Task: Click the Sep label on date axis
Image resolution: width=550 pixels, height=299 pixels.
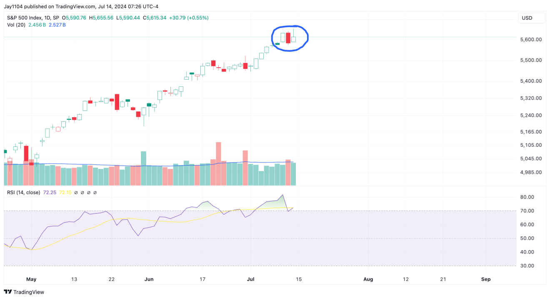Action: pyautogui.click(x=485, y=279)
